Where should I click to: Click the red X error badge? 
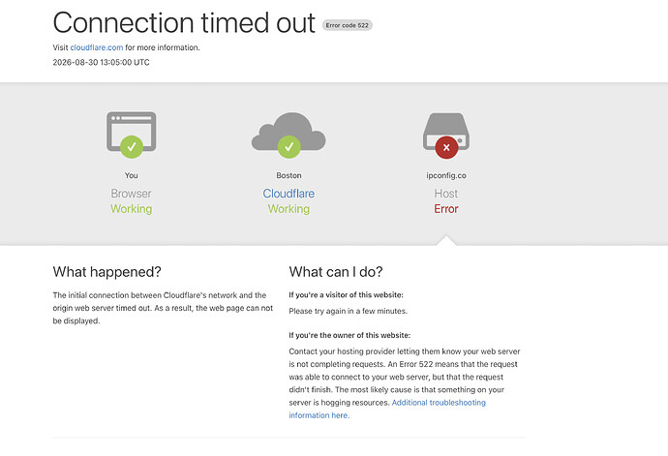(446, 147)
